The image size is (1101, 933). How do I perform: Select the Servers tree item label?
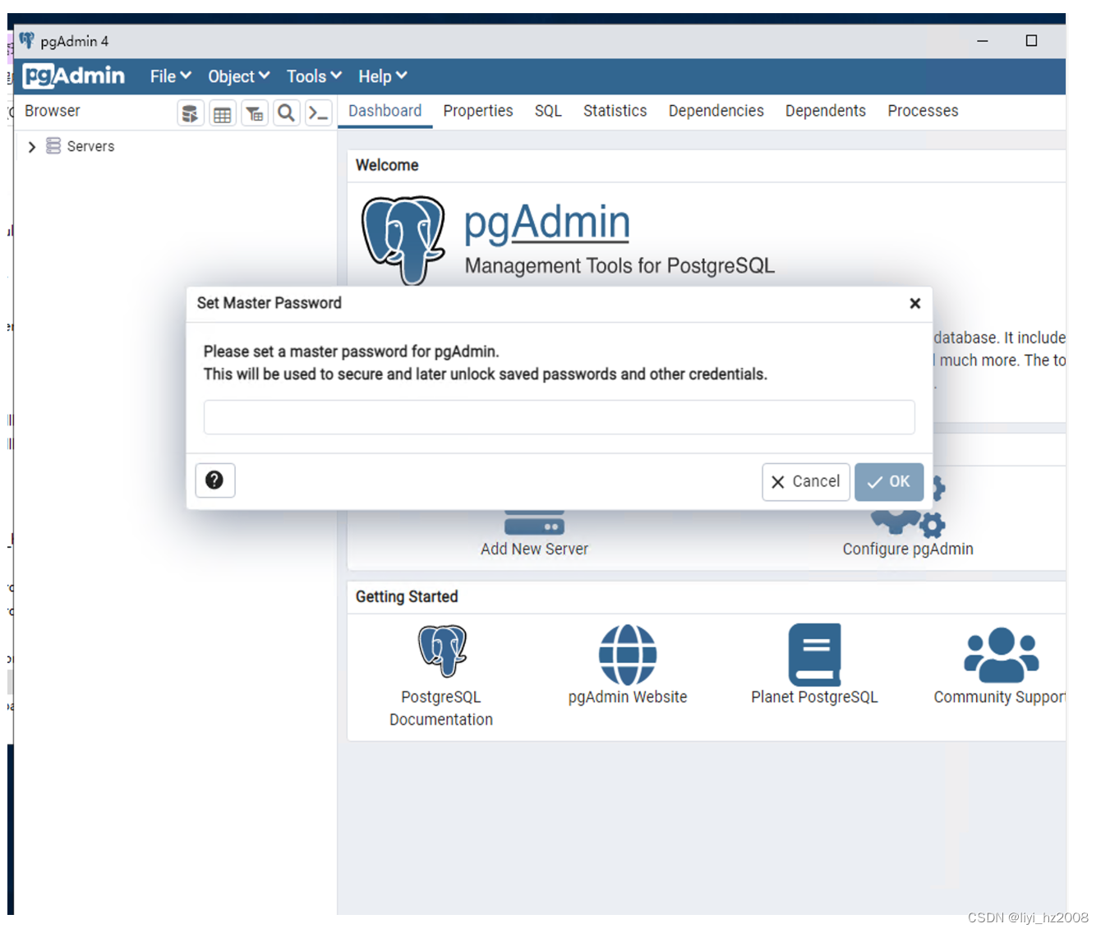tap(90, 146)
